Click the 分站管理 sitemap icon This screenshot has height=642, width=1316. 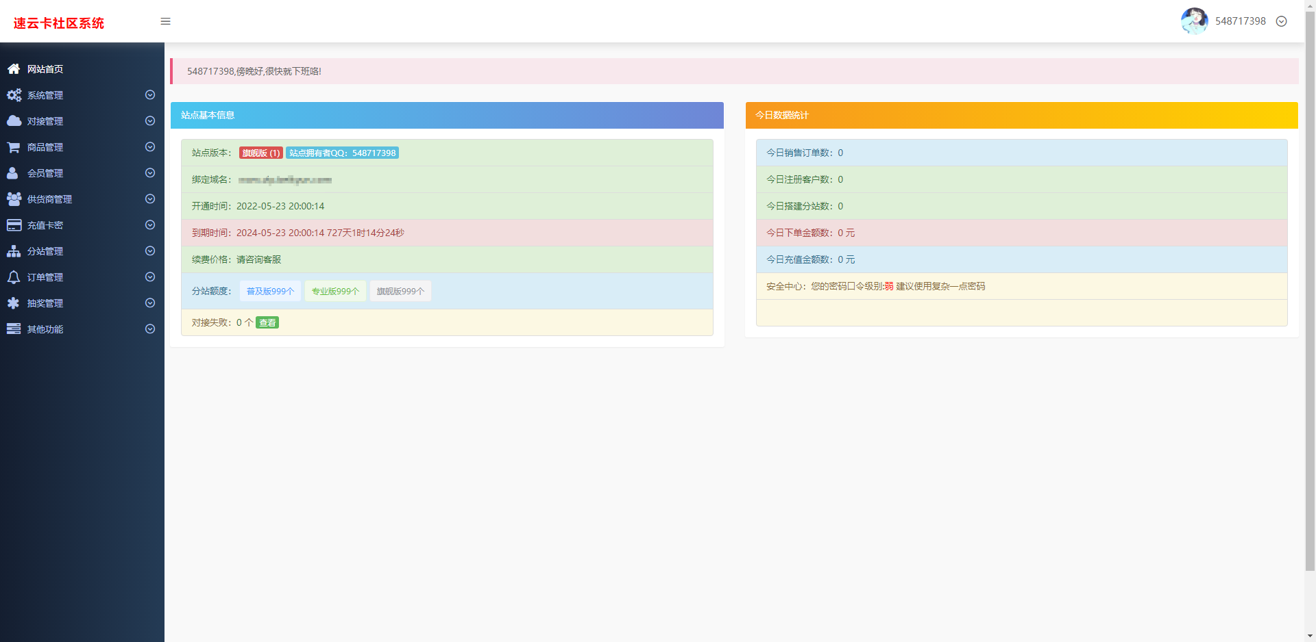pos(13,251)
